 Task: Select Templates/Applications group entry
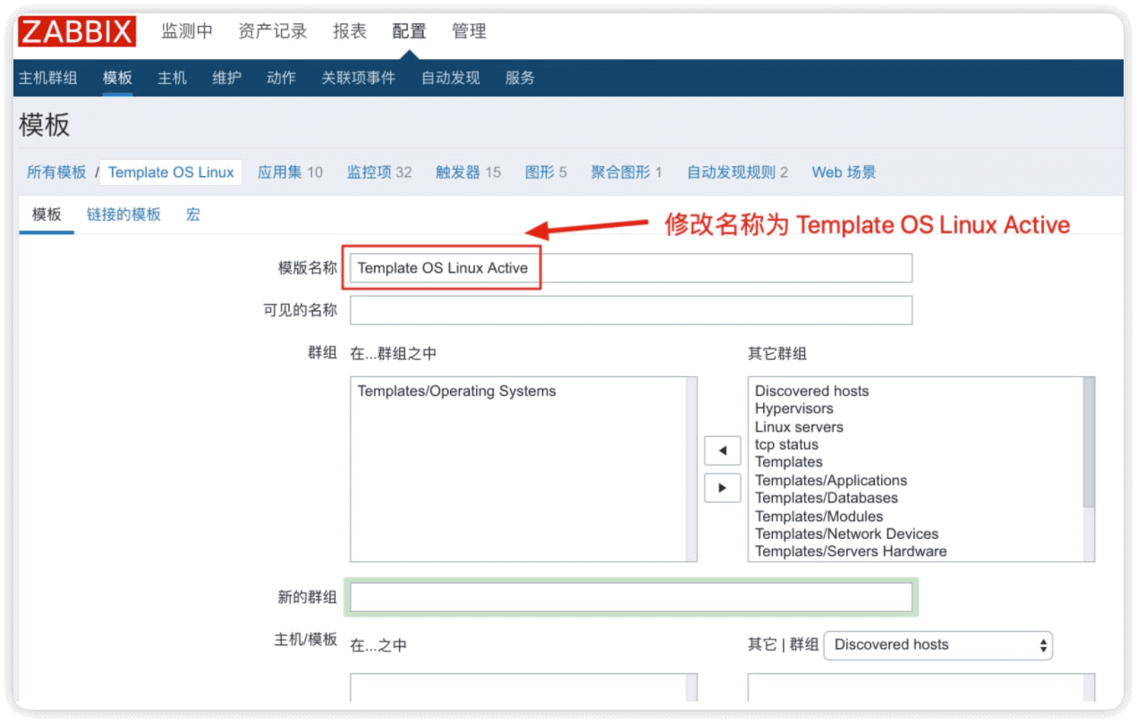[x=830, y=481]
